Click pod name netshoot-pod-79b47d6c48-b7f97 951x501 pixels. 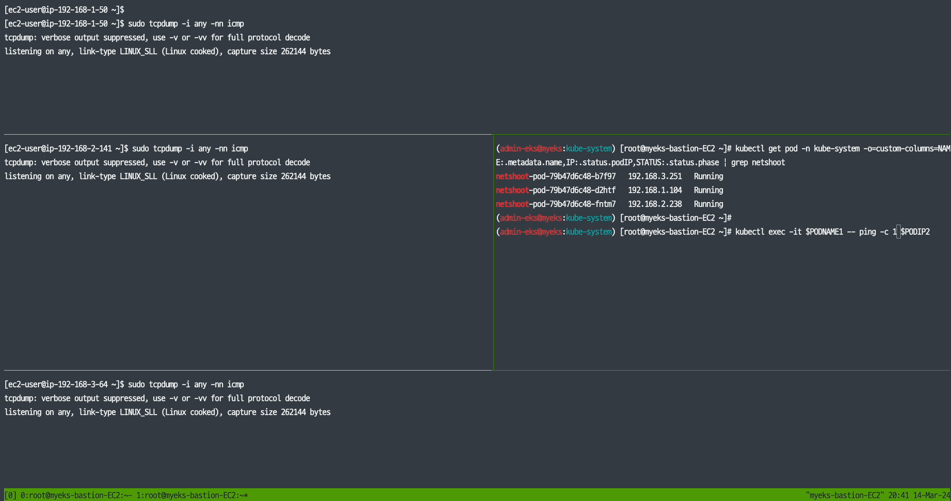click(556, 176)
